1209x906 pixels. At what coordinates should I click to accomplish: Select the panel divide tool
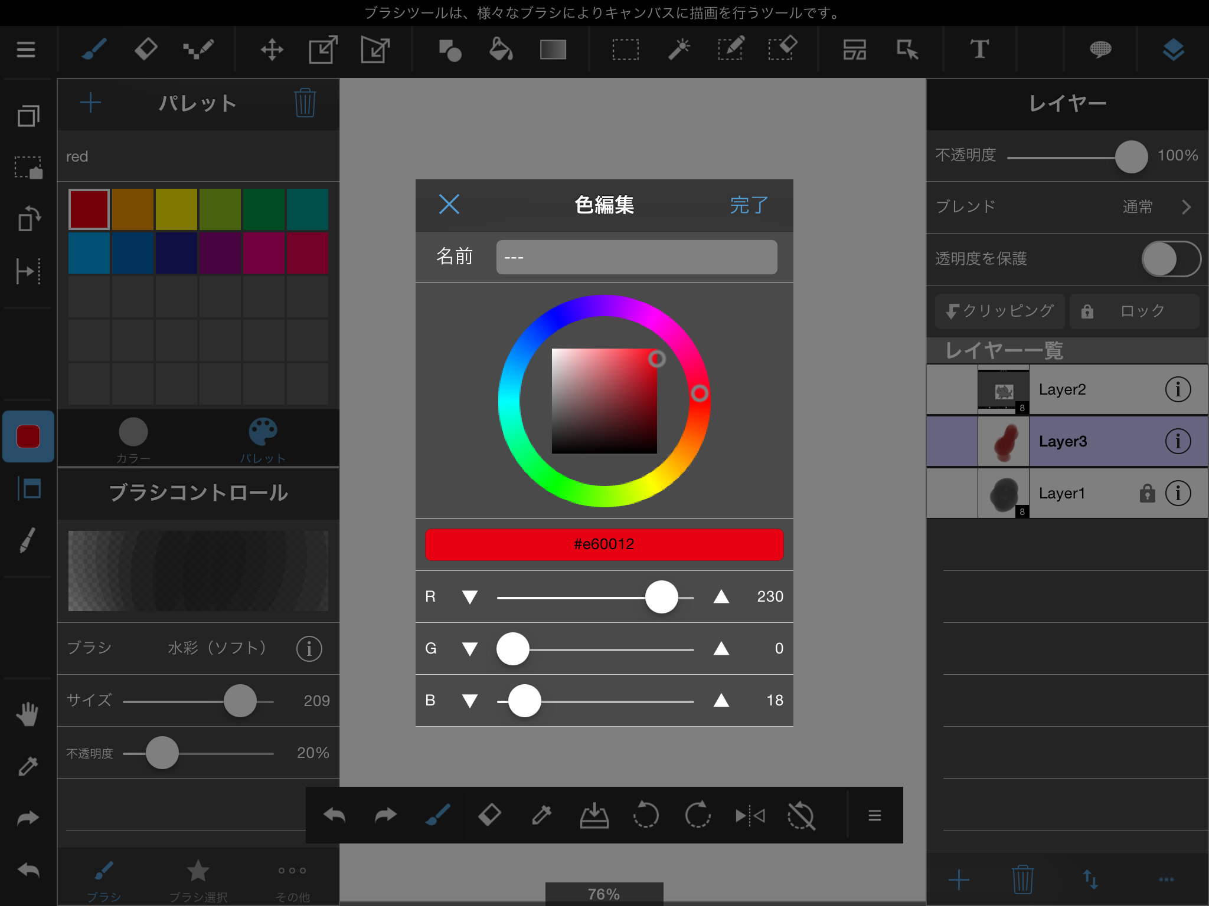pyautogui.click(x=854, y=50)
